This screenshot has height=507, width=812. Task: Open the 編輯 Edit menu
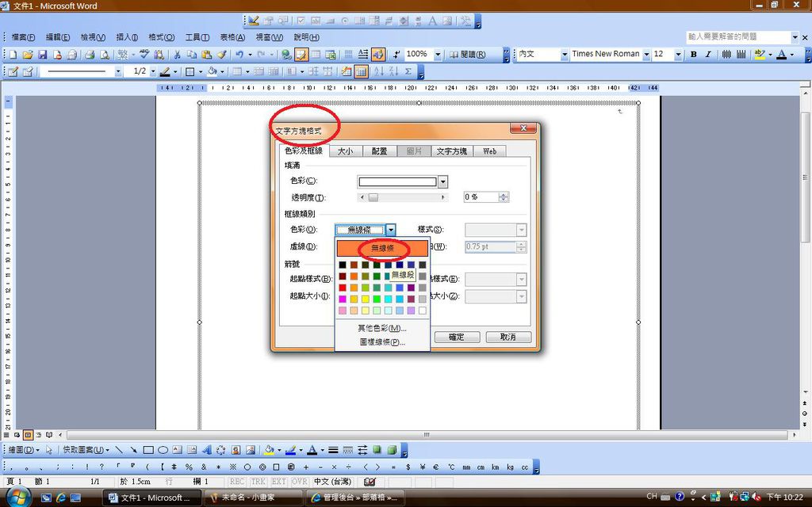57,37
